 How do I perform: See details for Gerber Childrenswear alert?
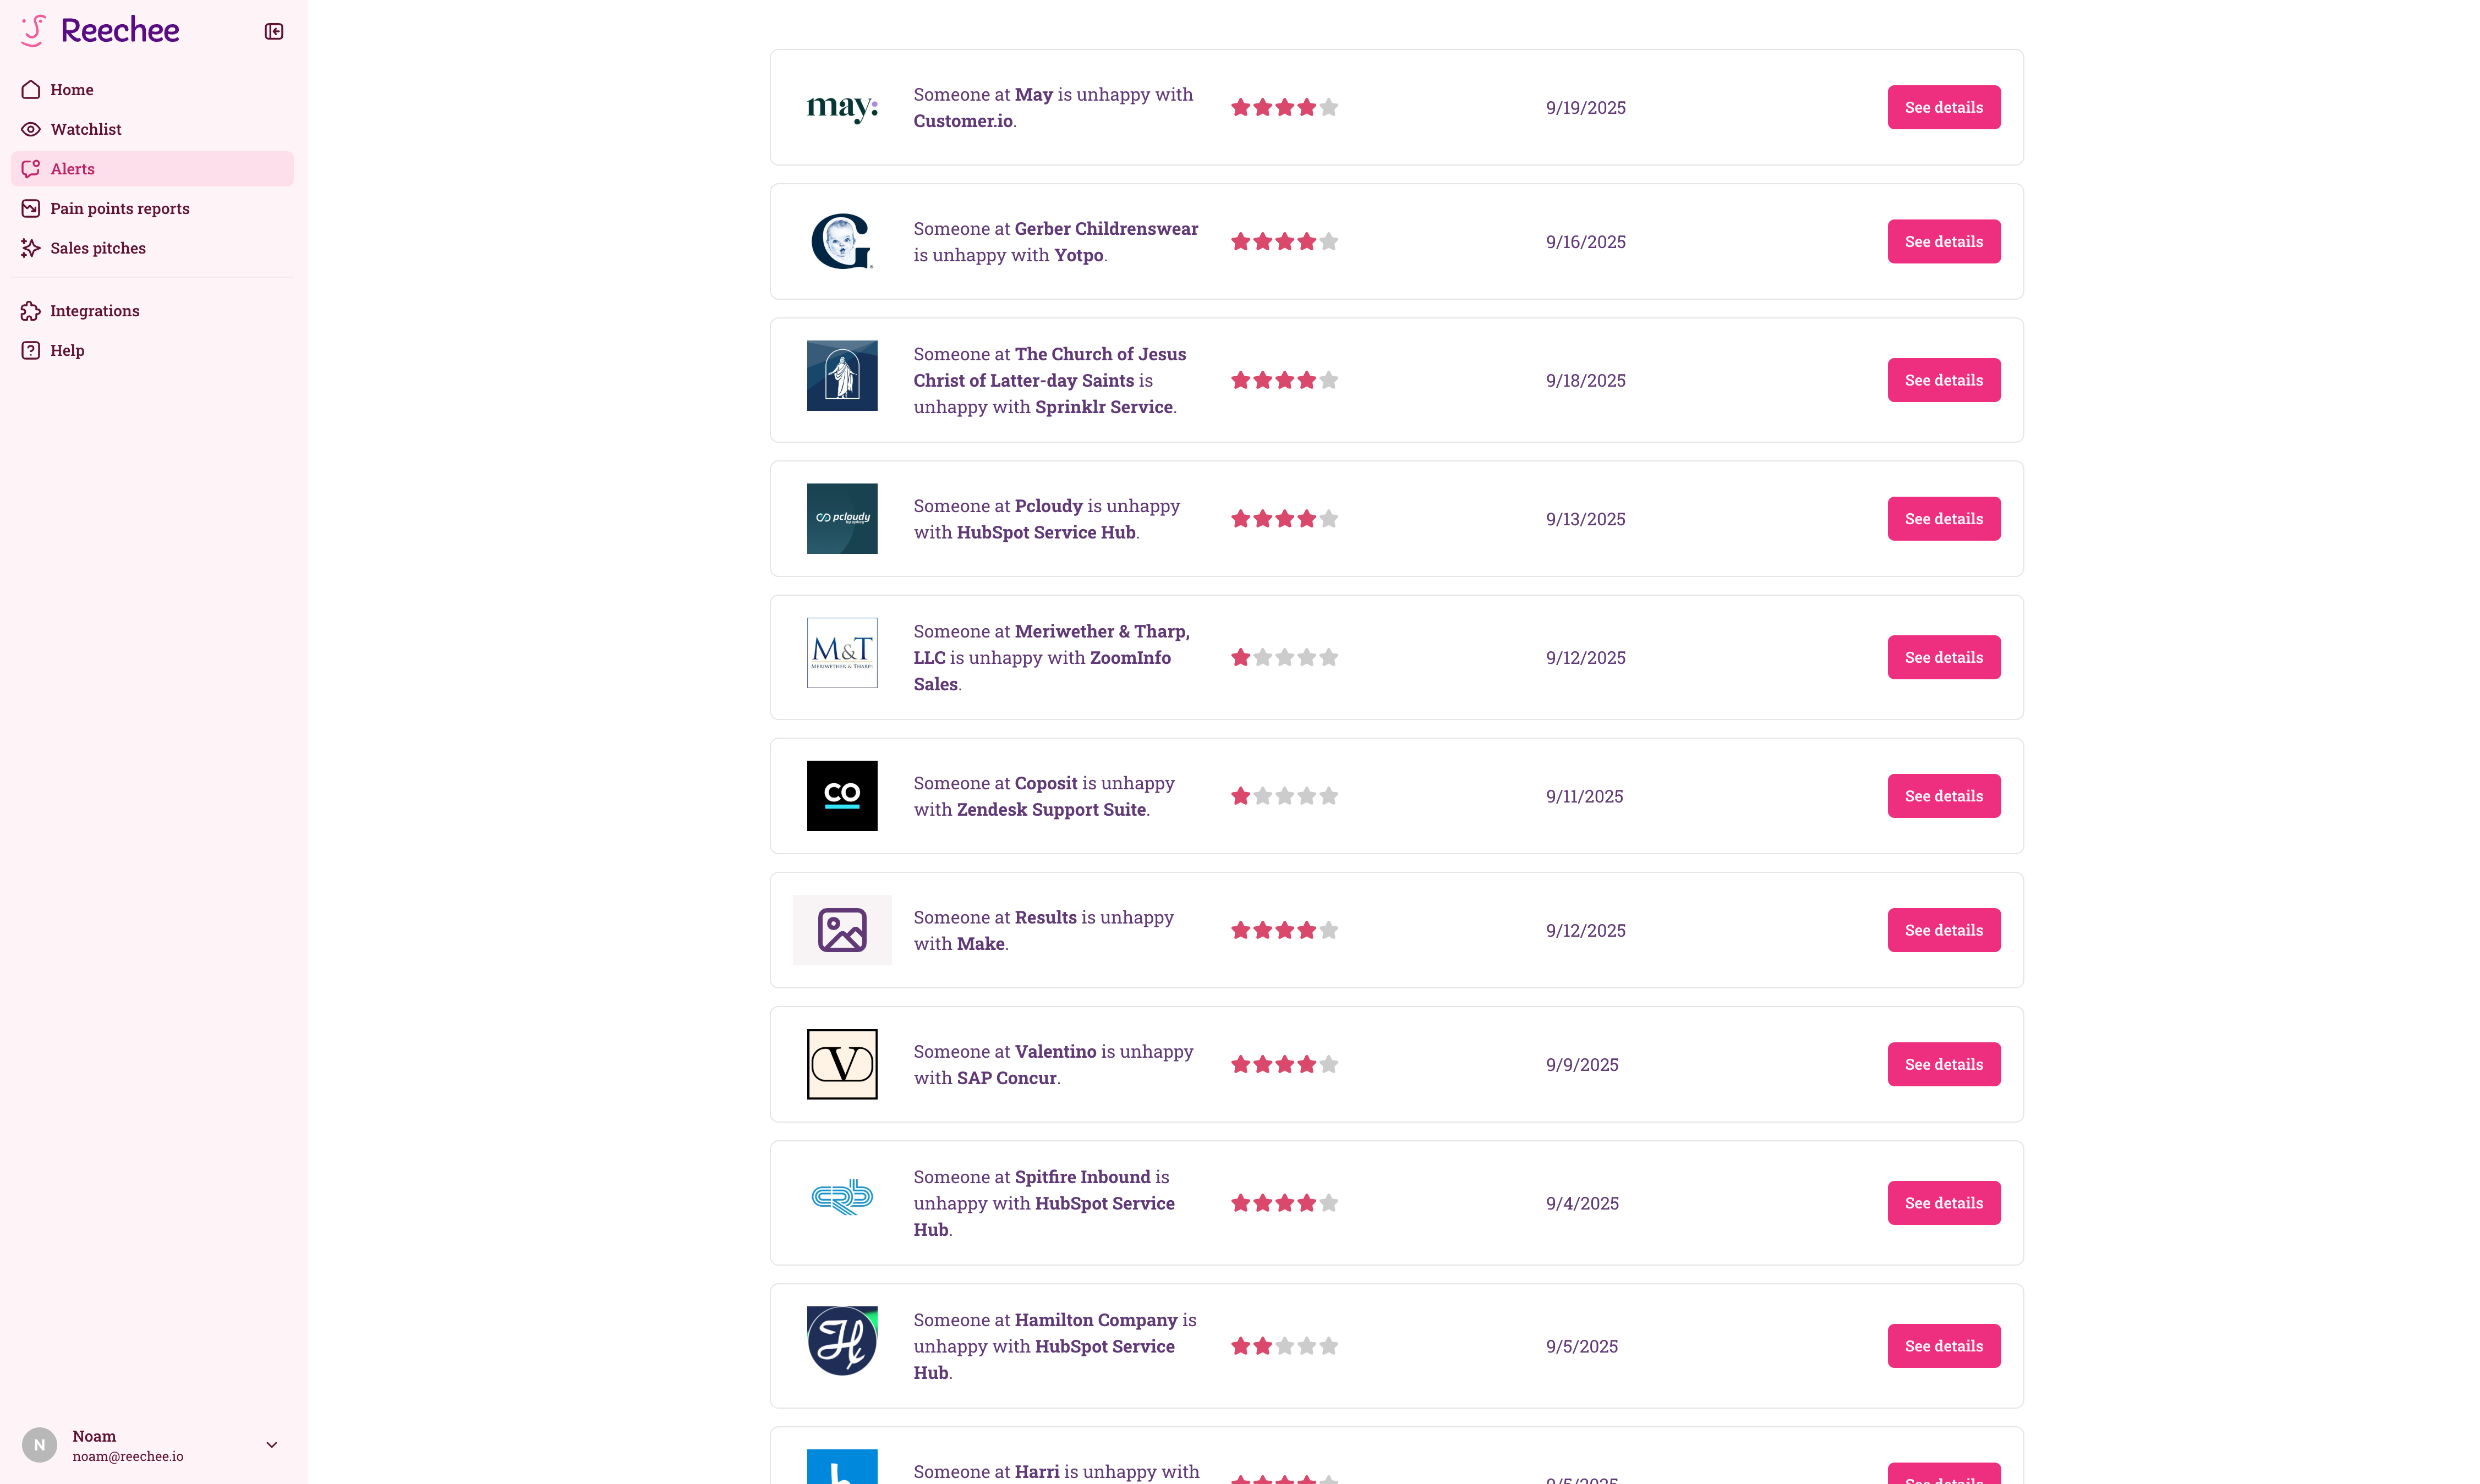[1943, 241]
